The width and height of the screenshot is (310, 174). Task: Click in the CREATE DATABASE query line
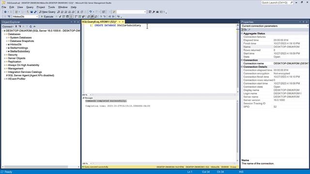[x=118, y=26]
